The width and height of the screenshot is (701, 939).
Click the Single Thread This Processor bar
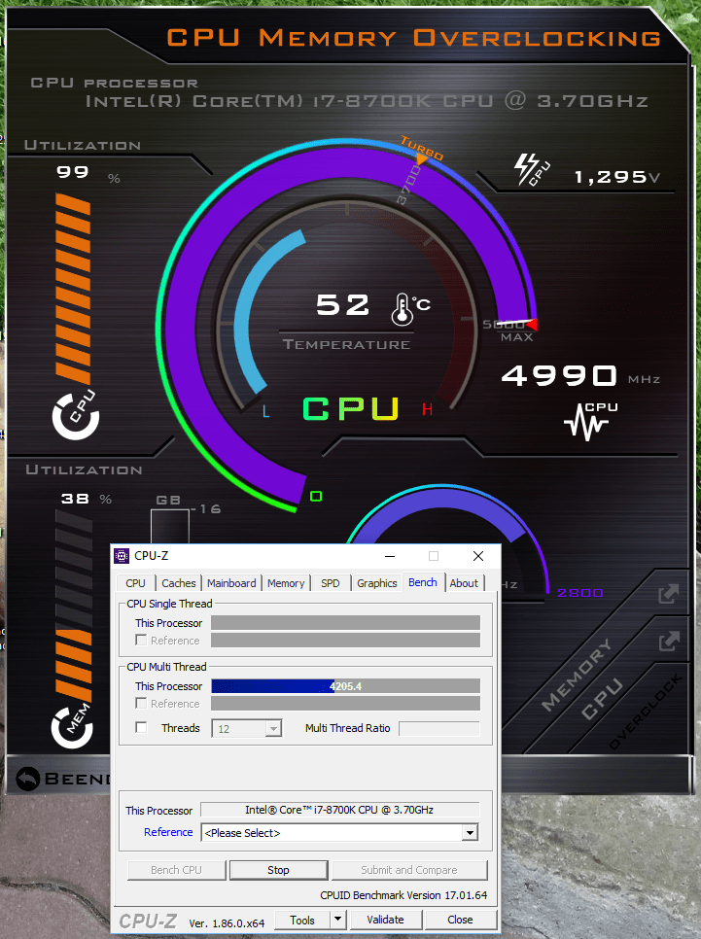click(346, 623)
